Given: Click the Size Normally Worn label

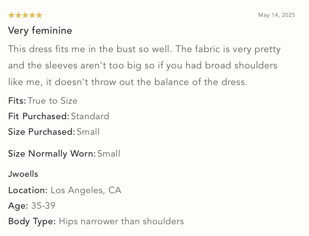Looking at the screenshot, I should (x=52, y=153).
